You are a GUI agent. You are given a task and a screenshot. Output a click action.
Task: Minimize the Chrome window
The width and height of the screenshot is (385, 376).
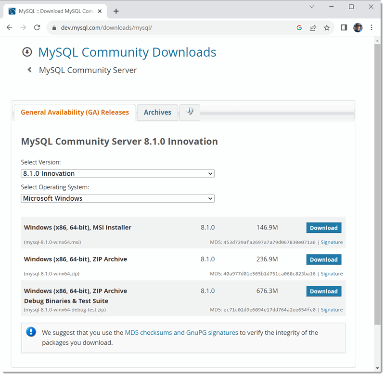pos(332,7)
